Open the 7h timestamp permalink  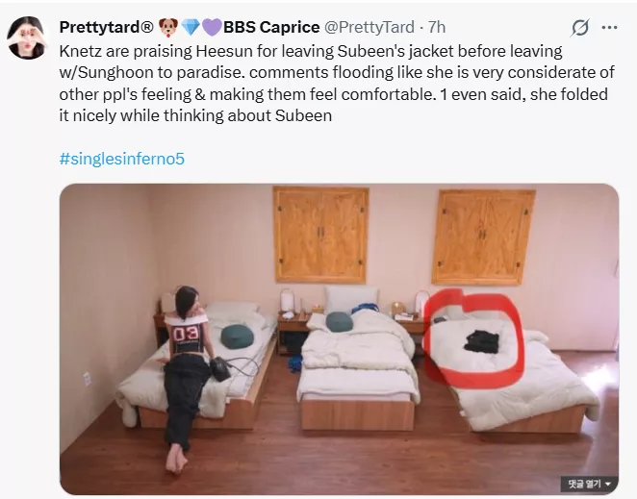pyautogui.click(x=437, y=27)
